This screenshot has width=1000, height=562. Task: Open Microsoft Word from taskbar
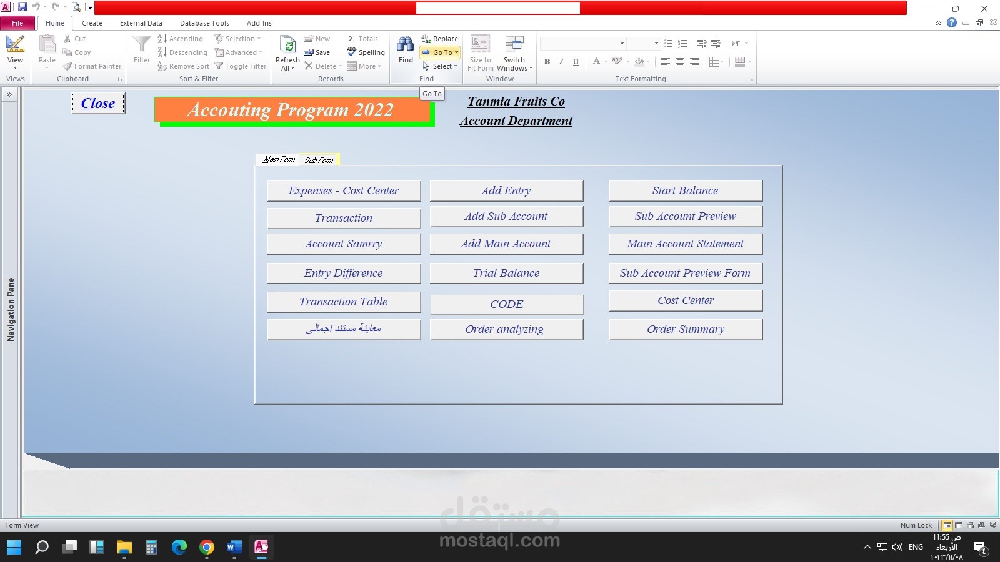[x=234, y=547]
